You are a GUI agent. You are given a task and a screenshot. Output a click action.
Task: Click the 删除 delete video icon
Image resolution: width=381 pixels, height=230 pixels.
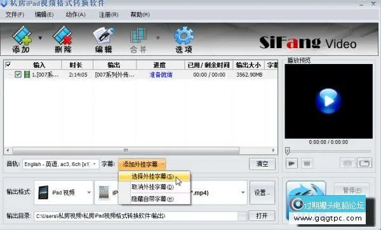click(x=63, y=39)
